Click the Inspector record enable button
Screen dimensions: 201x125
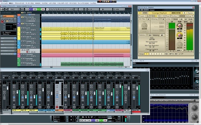point(2,22)
